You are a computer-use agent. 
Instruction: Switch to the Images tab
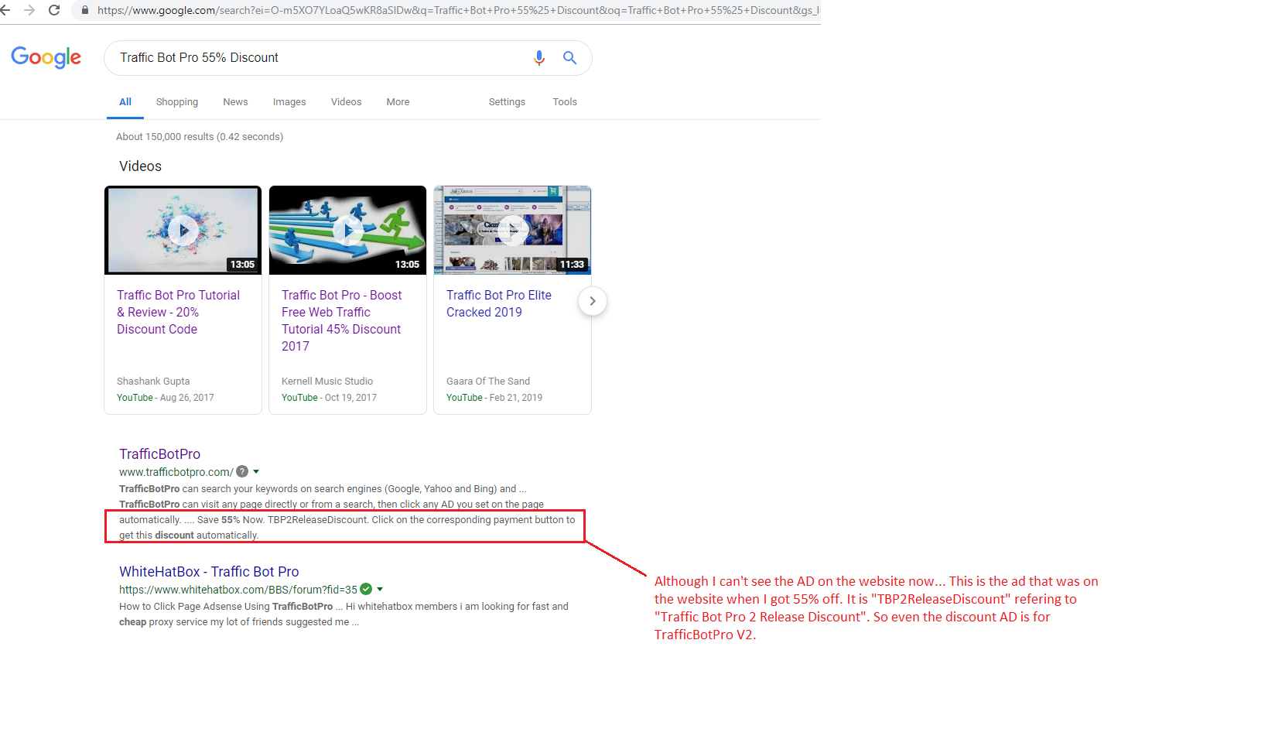click(x=289, y=102)
